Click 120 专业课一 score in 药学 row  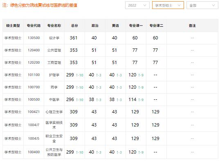click(132, 87)
